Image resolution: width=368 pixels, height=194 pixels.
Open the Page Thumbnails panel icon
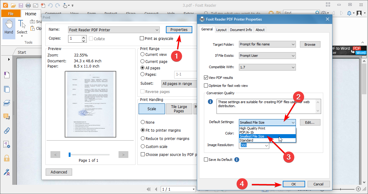coord(7,89)
